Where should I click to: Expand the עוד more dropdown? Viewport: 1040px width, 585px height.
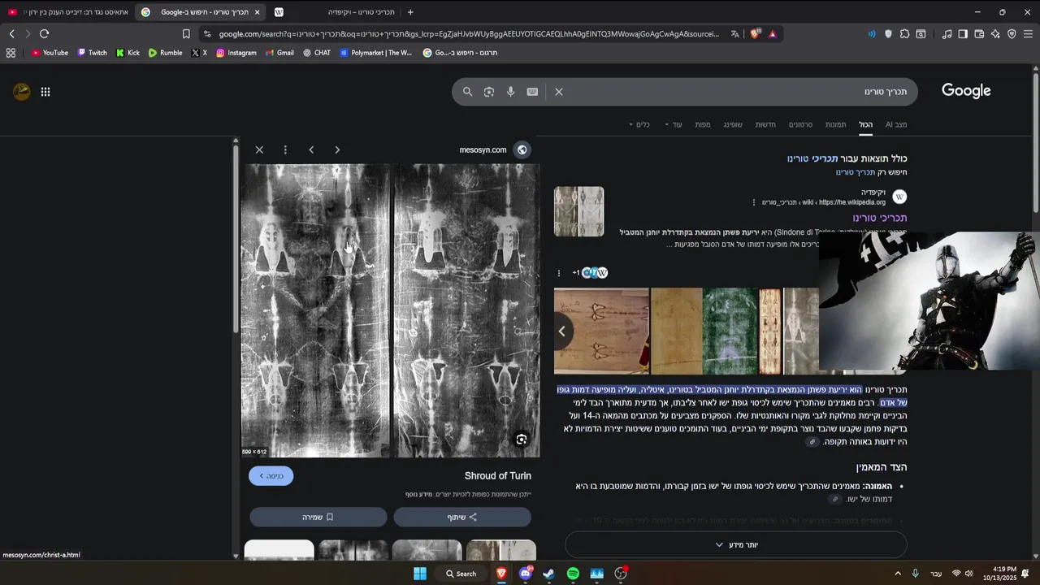[x=674, y=124]
